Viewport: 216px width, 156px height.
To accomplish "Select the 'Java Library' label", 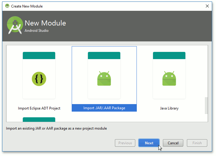I will pyautogui.click(x=169, y=108).
